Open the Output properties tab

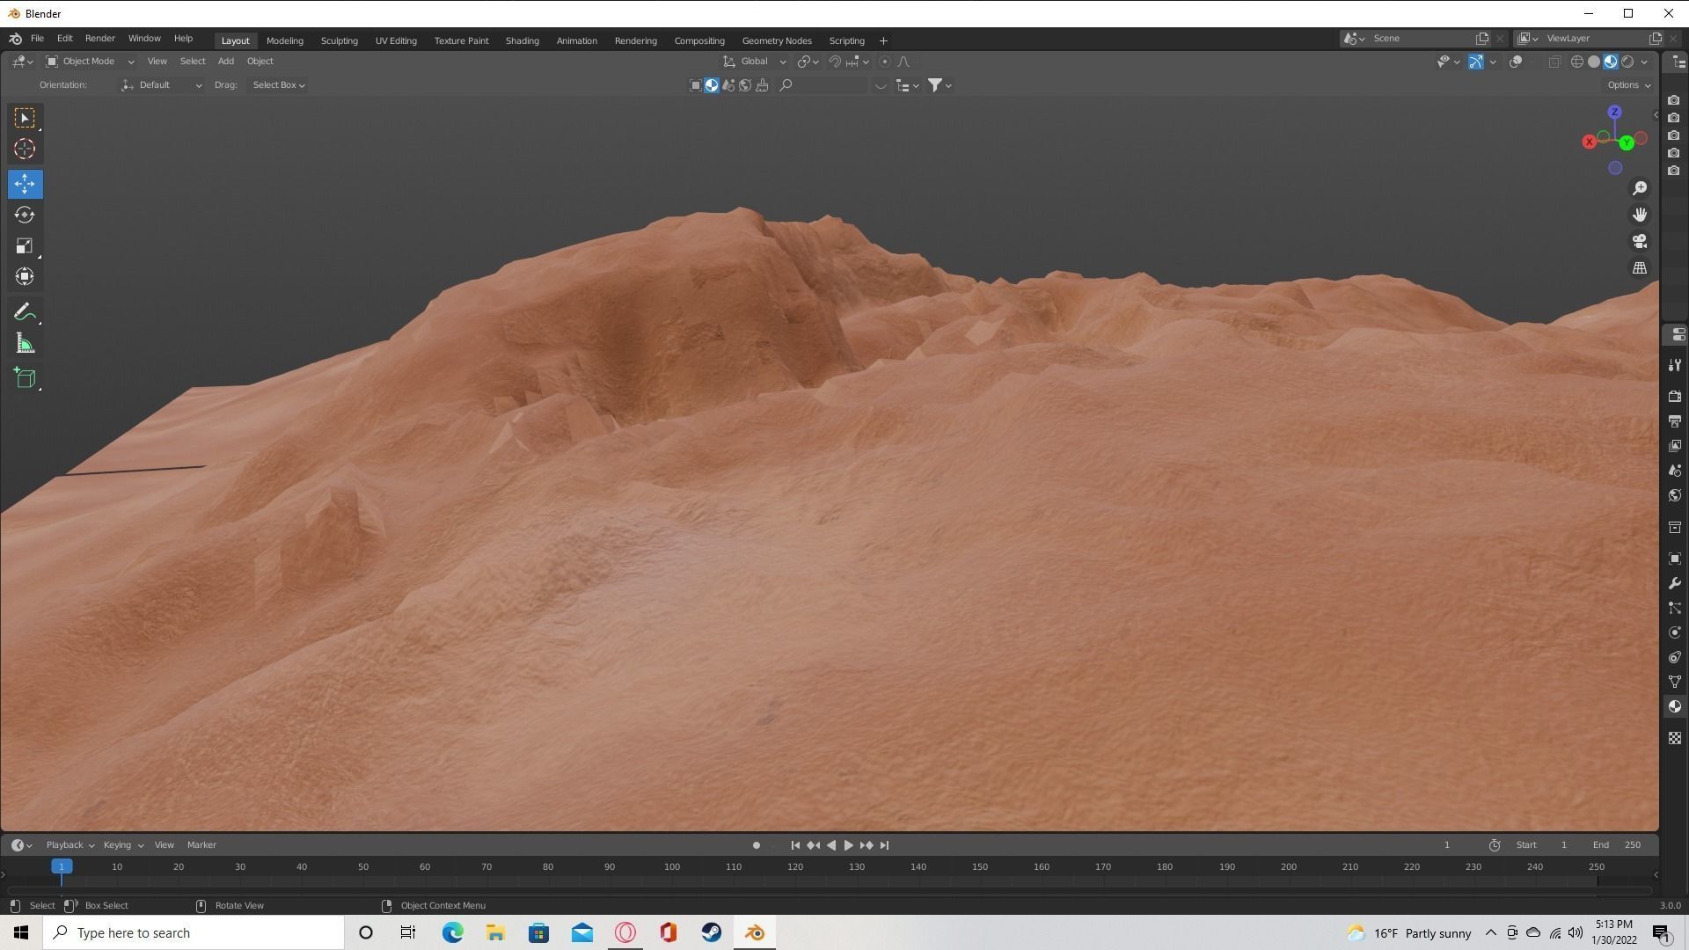(x=1675, y=421)
